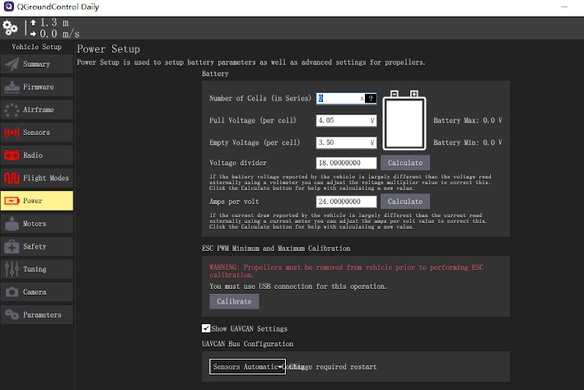The image size is (584, 390).
Task: Open the Camera section
Action: tap(37, 292)
